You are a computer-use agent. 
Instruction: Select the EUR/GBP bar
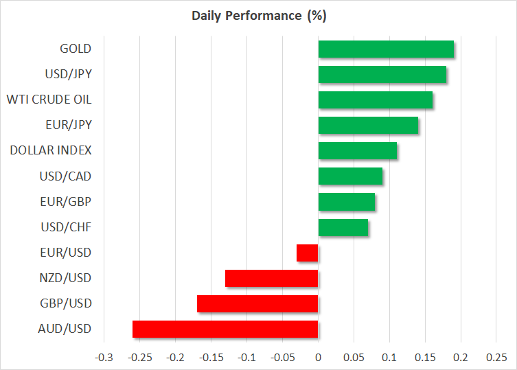coord(347,202)
